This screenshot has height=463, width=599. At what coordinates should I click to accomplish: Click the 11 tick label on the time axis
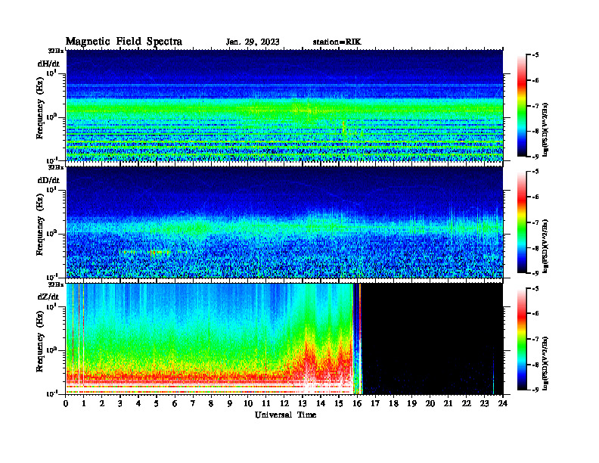coord(266,404)
